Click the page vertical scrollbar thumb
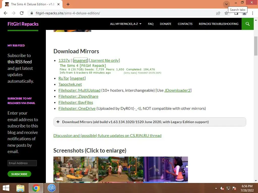 pyautogui.click(x=256, y=46)
